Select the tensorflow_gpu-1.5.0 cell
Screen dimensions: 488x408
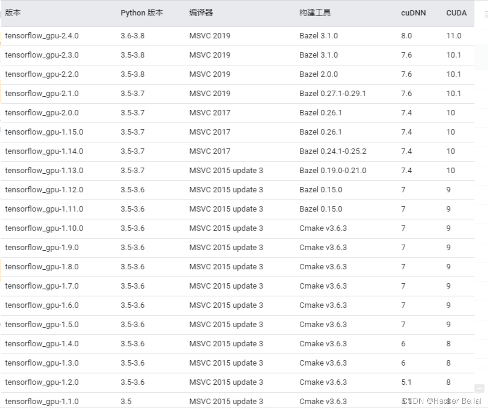coord(42,325)
